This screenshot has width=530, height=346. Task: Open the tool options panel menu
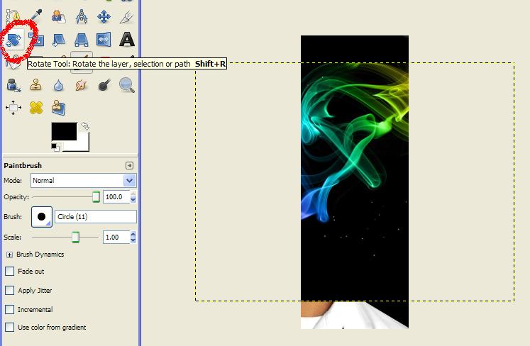point(129,165)
